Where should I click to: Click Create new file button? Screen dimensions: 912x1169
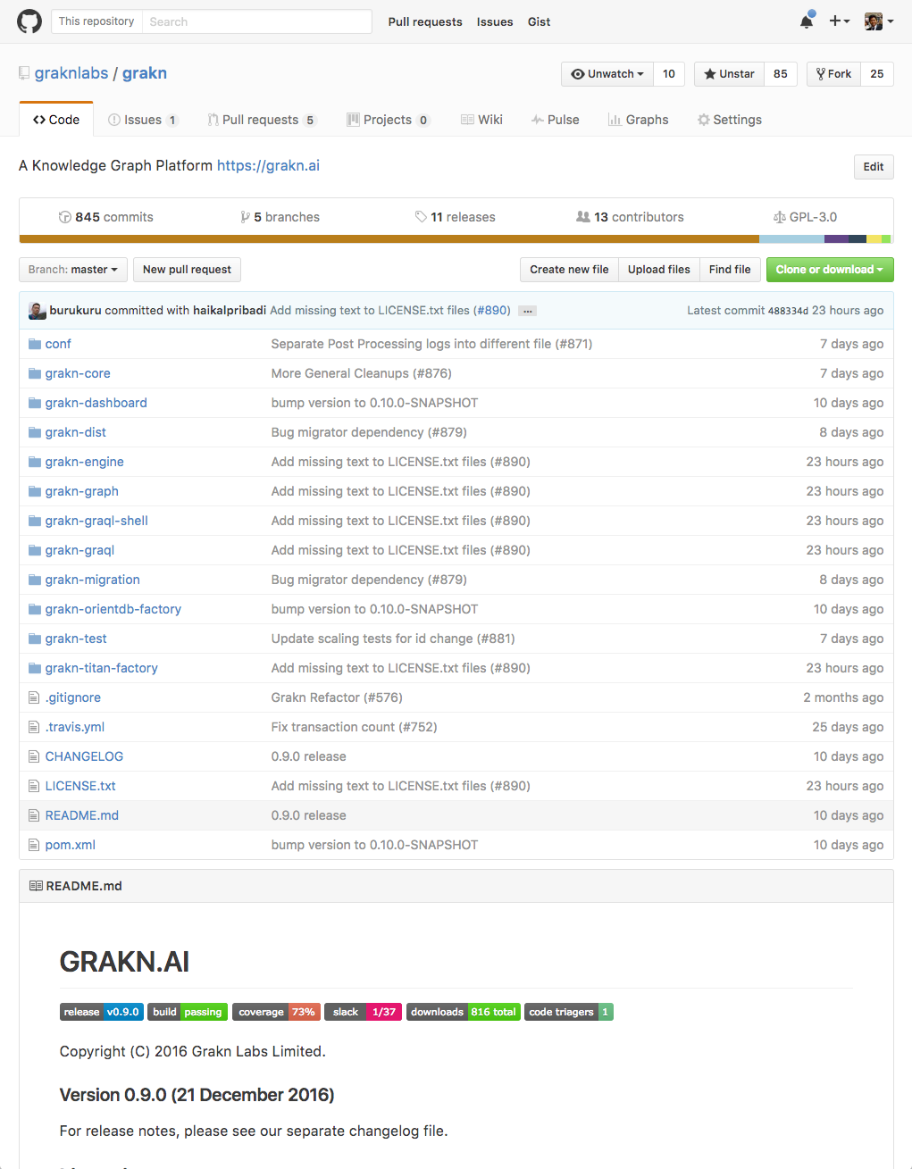(569, 270)
